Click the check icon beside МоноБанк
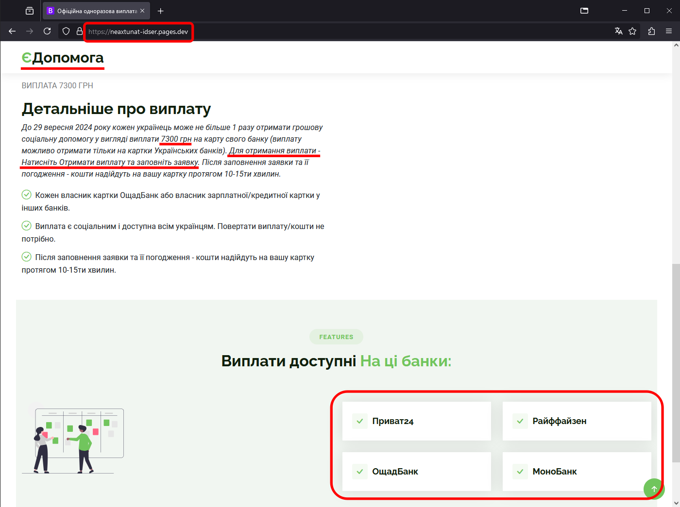This screenshot has width=680, height=507. (520, 472)
